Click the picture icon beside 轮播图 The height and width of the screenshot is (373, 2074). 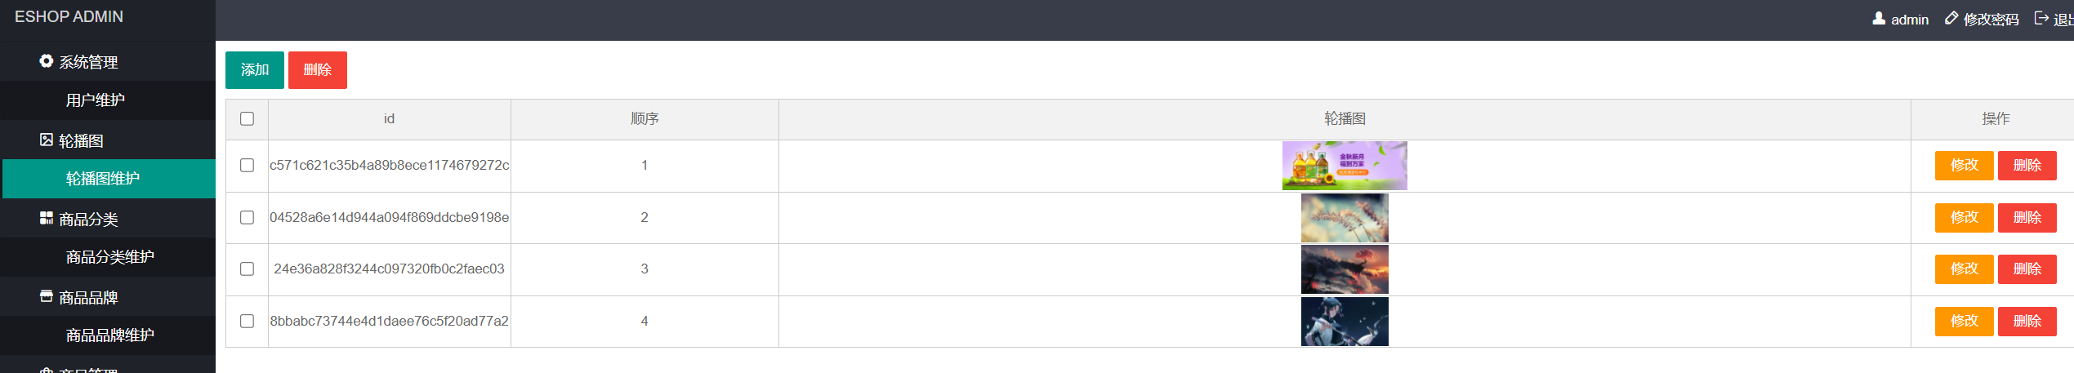tap(47, 140)
